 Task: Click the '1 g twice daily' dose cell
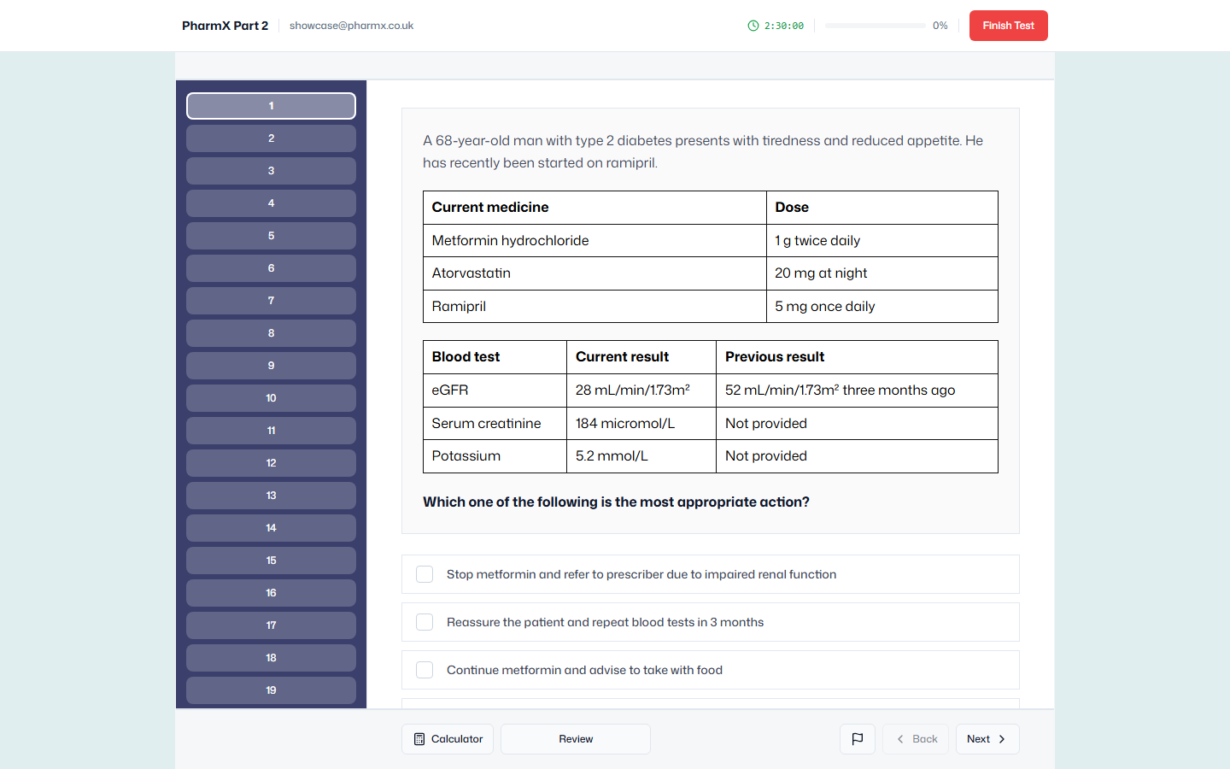pos(882,241)
